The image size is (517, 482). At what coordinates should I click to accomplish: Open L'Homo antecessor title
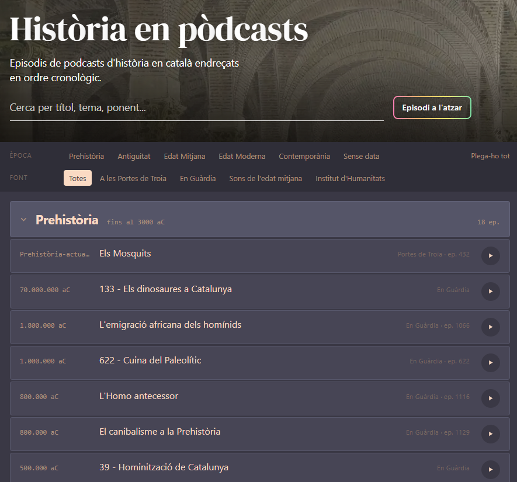click(x=139, y=396)
